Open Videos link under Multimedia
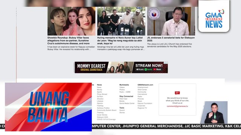The width and height of the screenshot is (241, 135). click(122, 87)
